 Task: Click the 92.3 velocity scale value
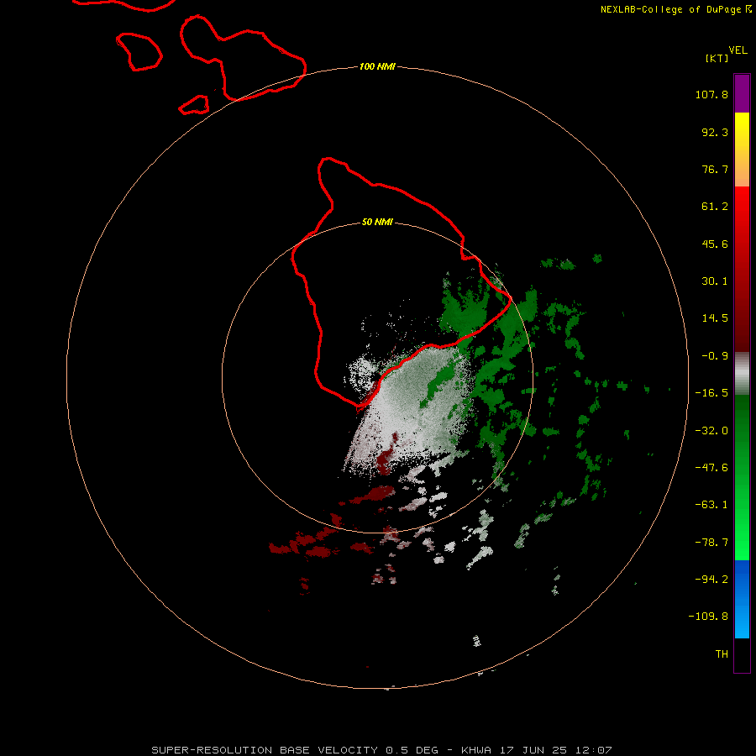(715, 132)
